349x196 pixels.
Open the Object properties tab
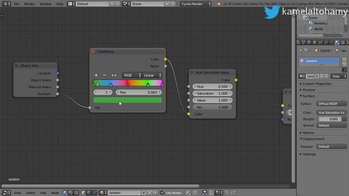pyautogui.click(x=315, y=42)
